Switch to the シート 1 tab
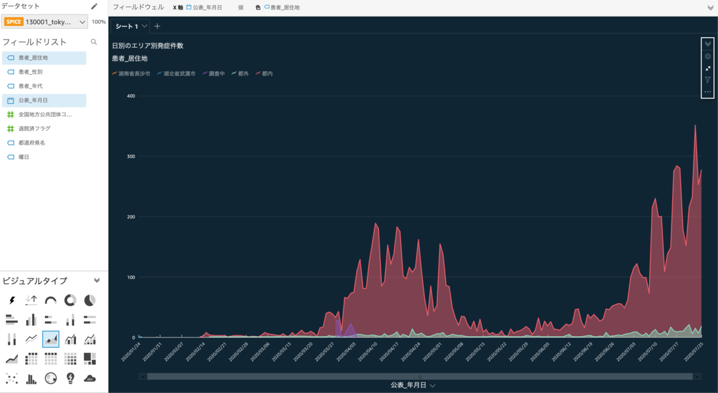This screenshot has height=393, width=718. 126,26
